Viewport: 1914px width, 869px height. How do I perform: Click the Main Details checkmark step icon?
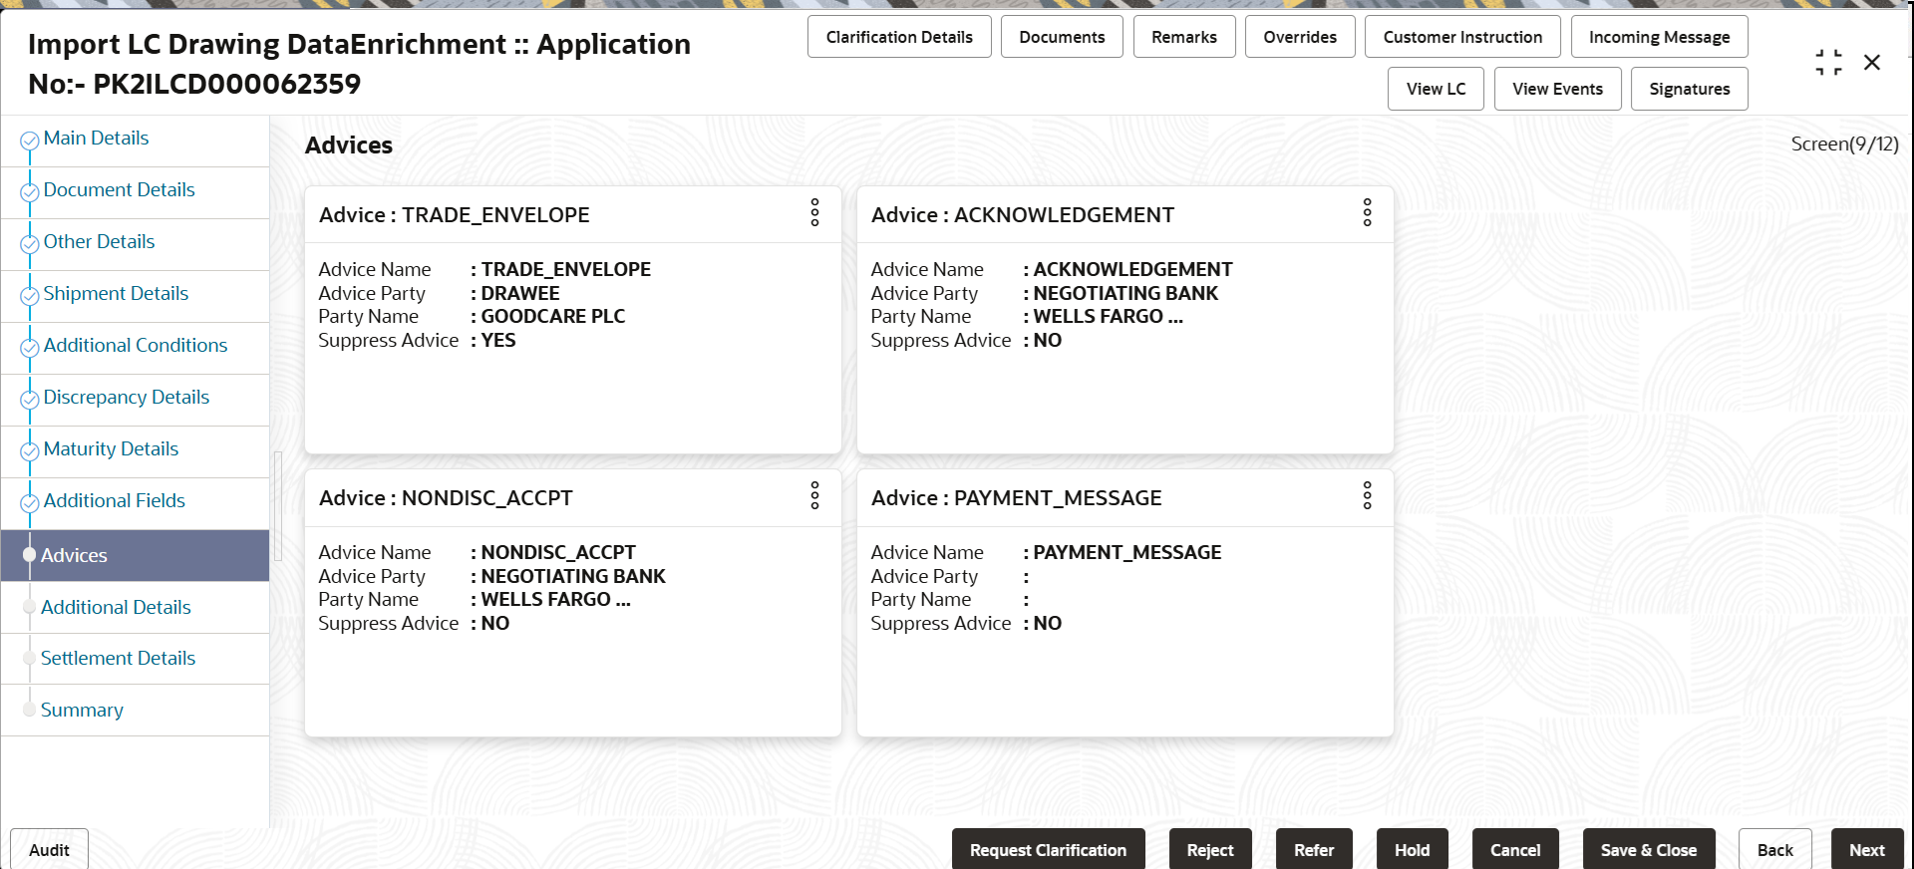[30, 142]
